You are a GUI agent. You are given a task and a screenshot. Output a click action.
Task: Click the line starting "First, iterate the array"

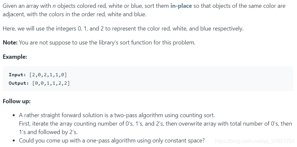point(155,124)
